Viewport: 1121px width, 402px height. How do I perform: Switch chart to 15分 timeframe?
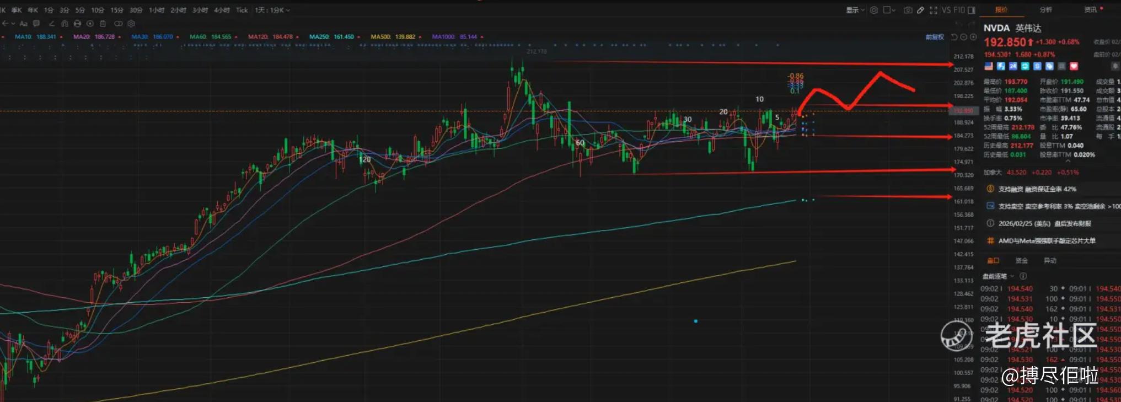[116, 10]
